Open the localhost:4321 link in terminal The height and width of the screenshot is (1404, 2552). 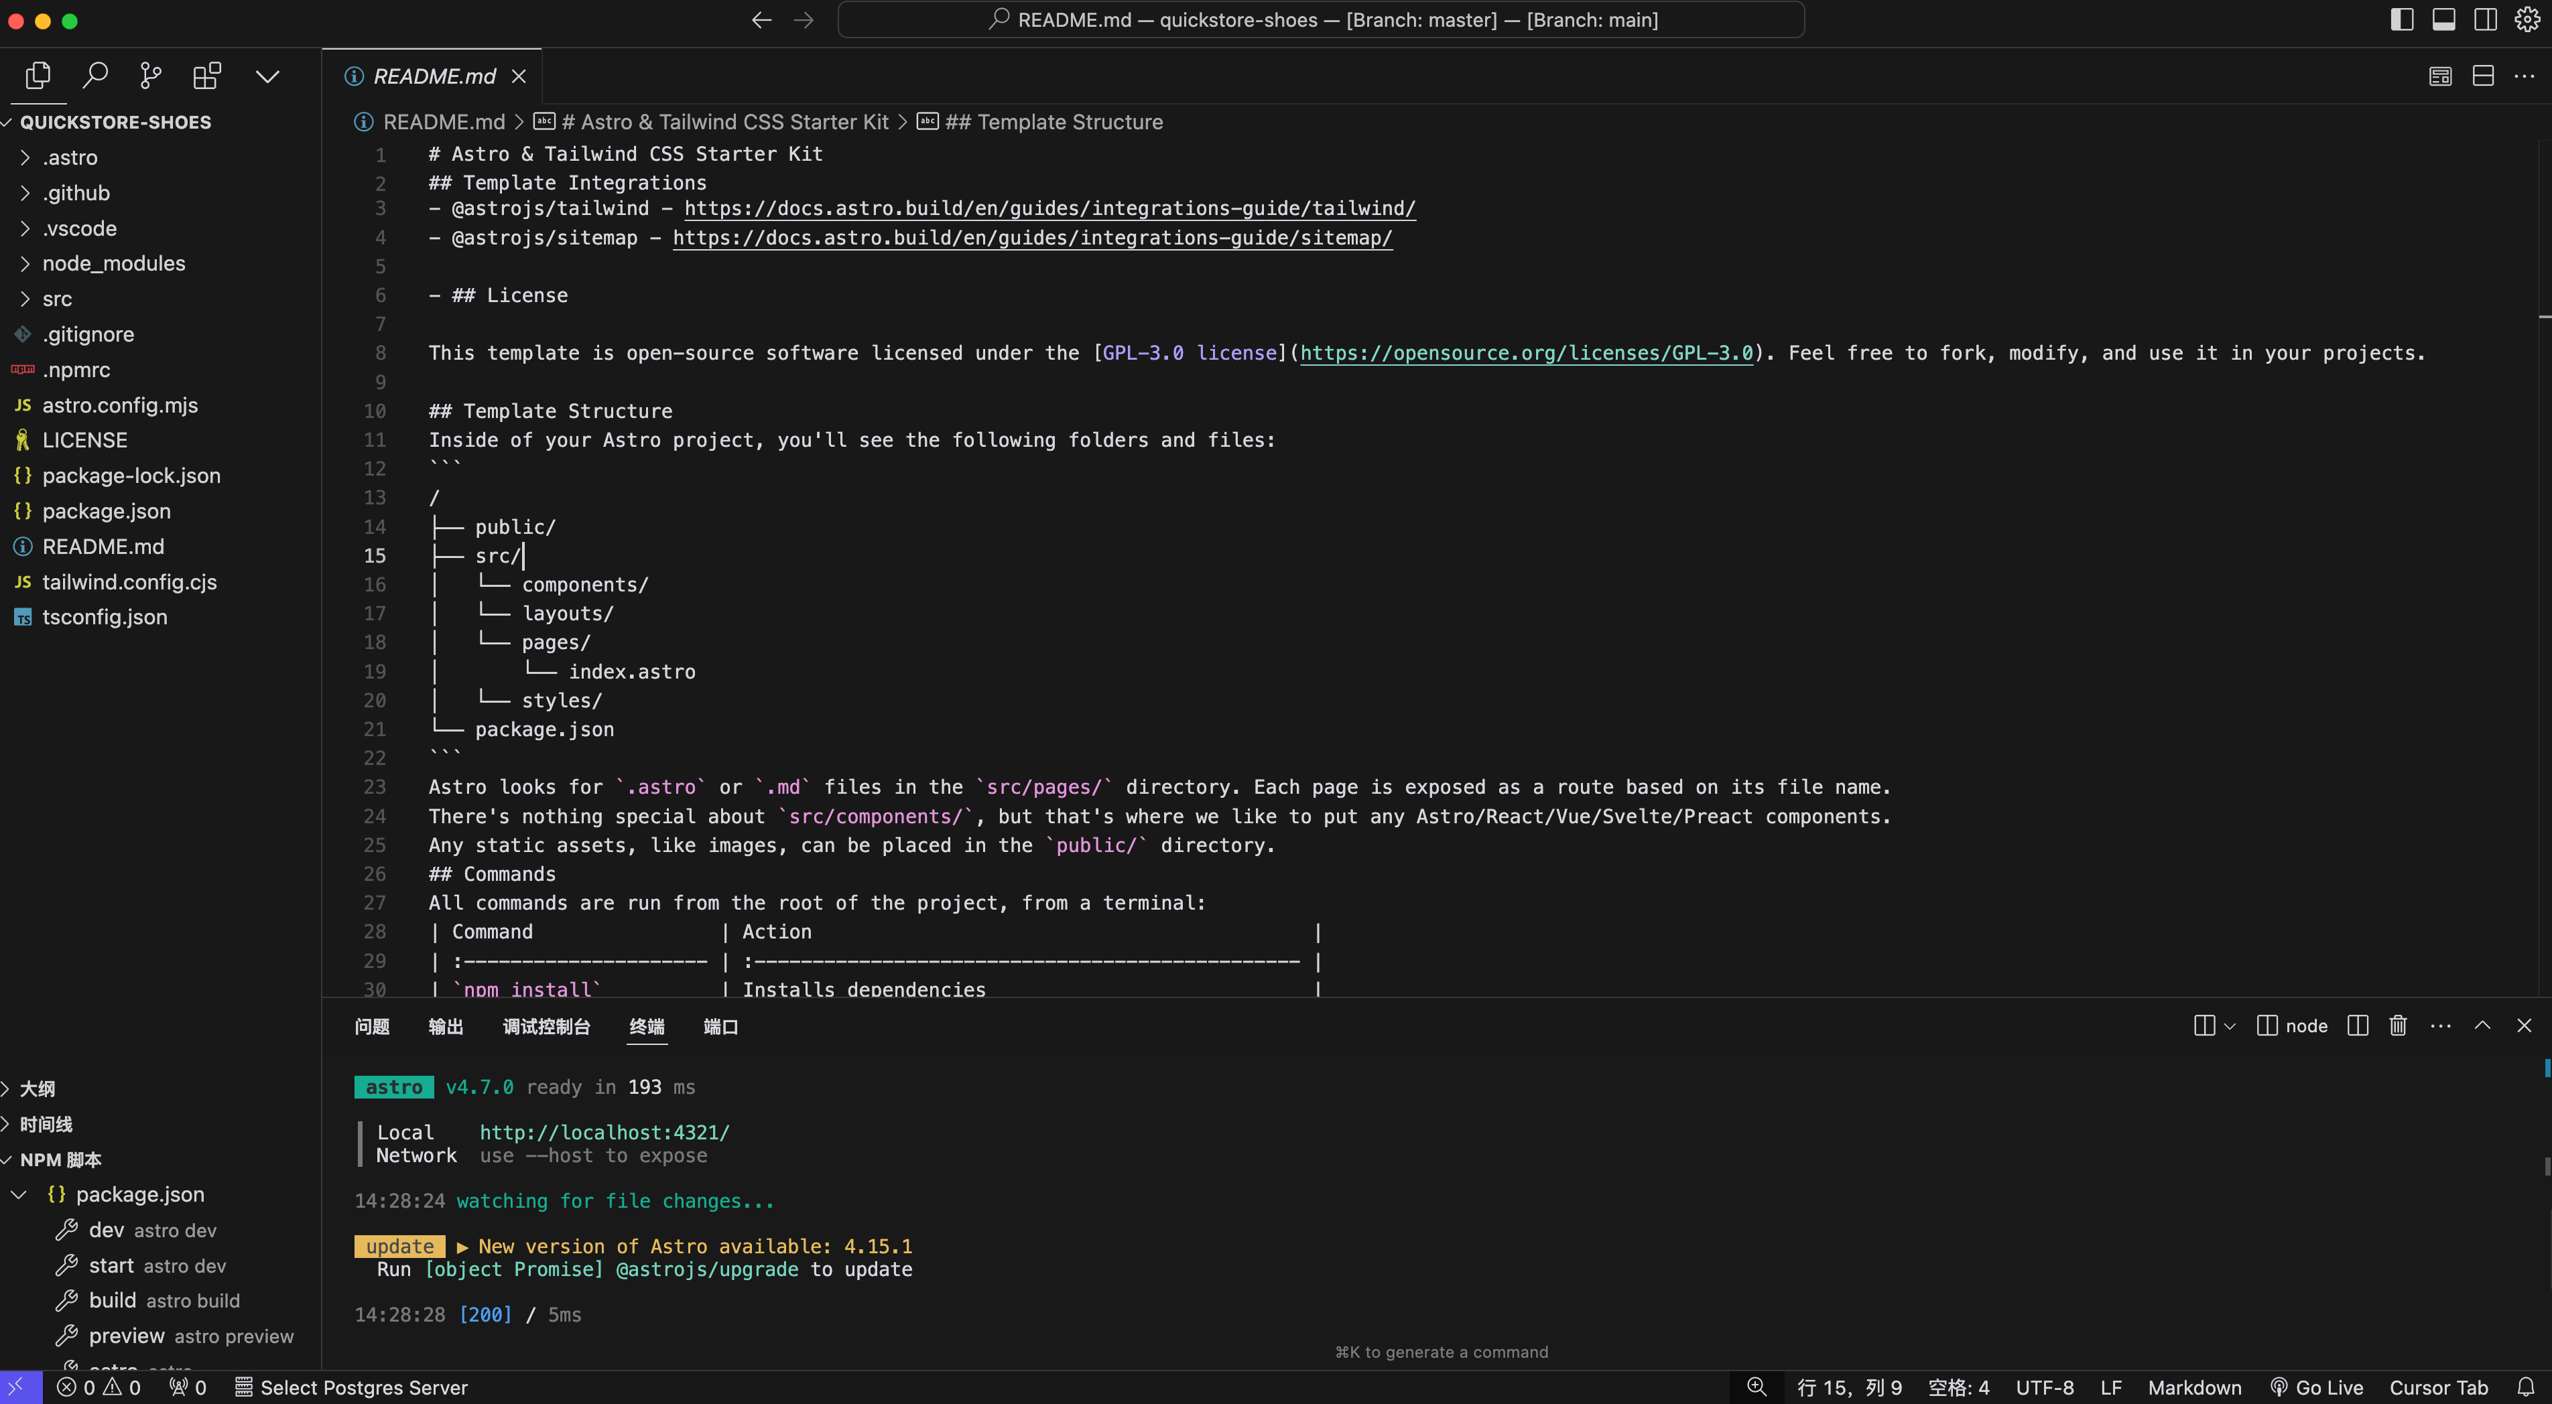(x=604, y=1133)
